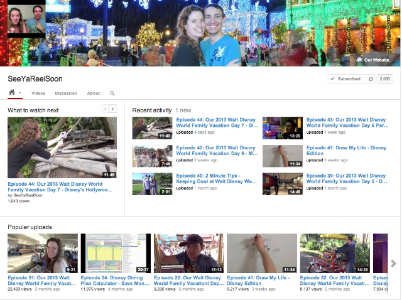Screen dimensions: 402x300
Task: Go to next What to watch next video
Action: pyautogui.click(x=113, y=109)
